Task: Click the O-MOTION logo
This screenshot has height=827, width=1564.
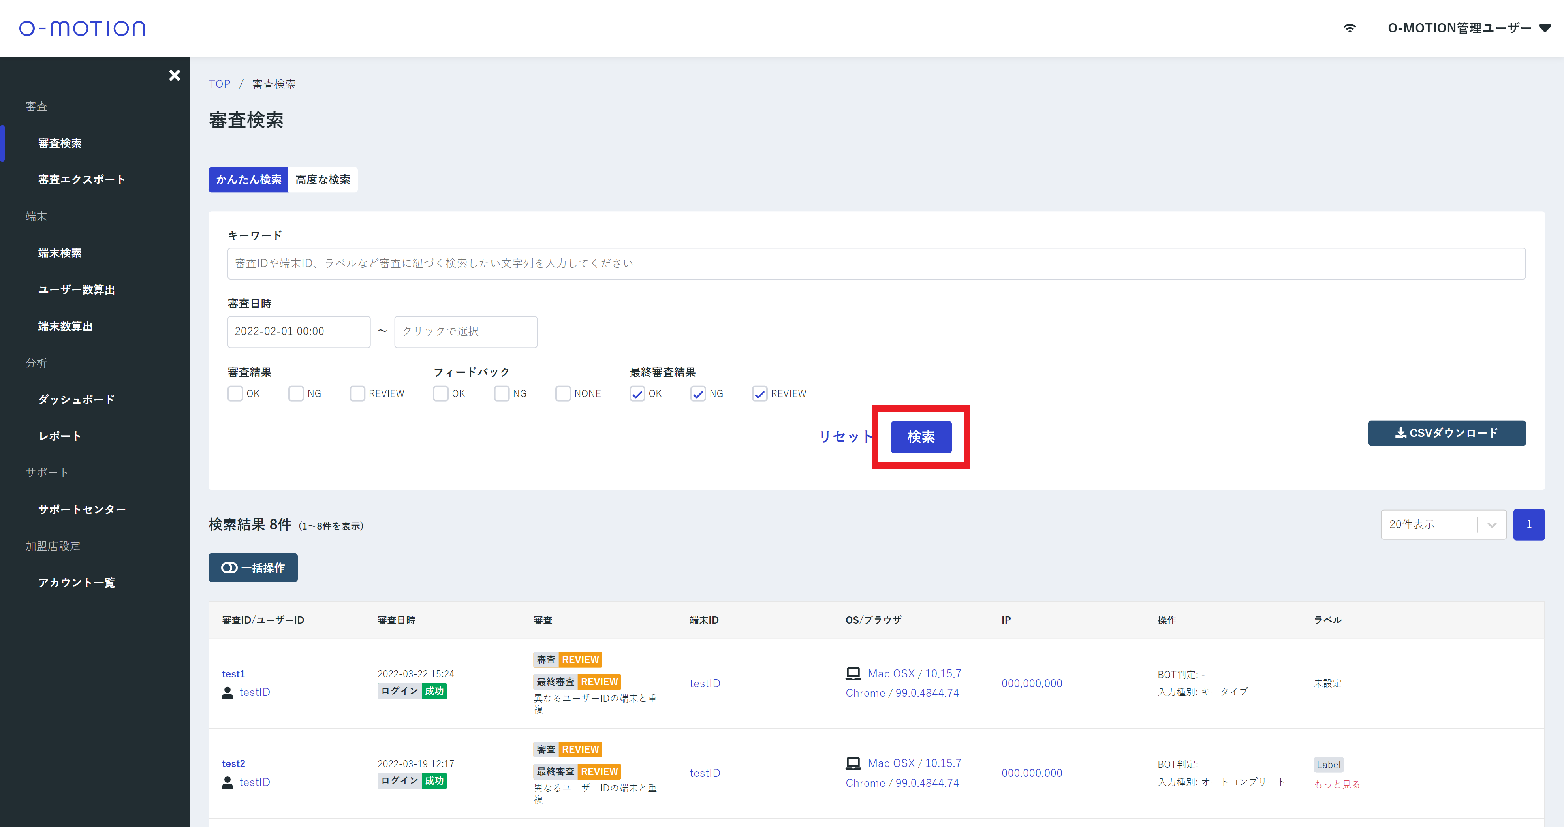Action: click(x=82, y=28)
